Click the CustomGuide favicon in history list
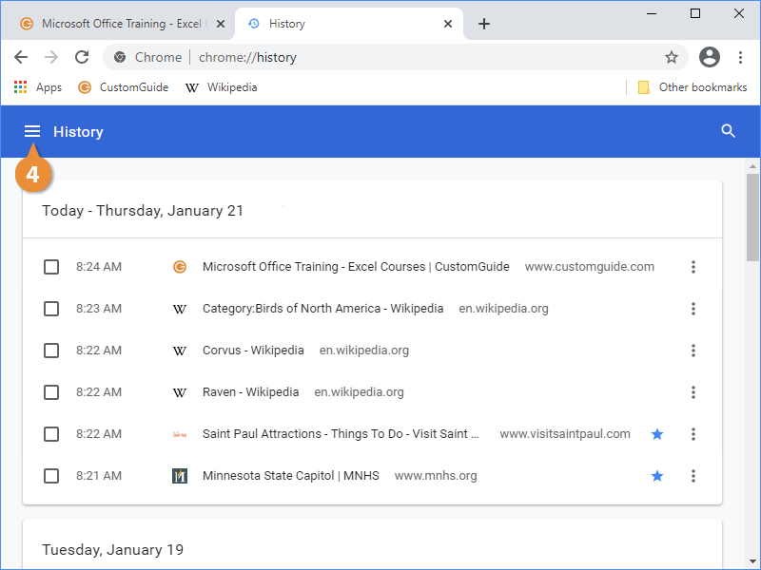Viewport: 761px width, 570px height. tap(180, 267)
